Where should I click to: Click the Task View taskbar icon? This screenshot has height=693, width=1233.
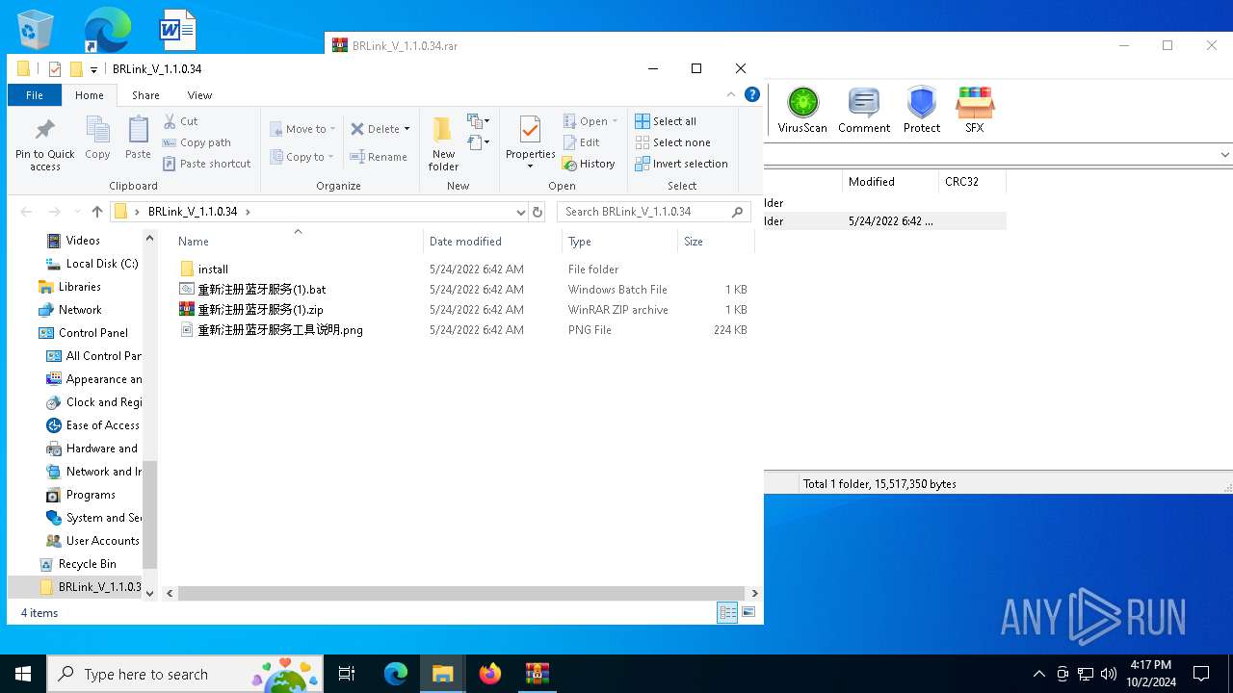pos(347,674)
